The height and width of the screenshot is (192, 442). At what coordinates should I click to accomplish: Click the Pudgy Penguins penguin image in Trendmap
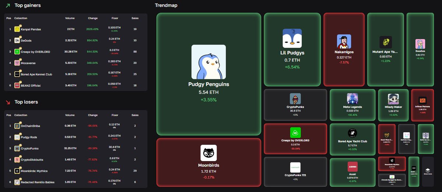(x=208, y=62)
